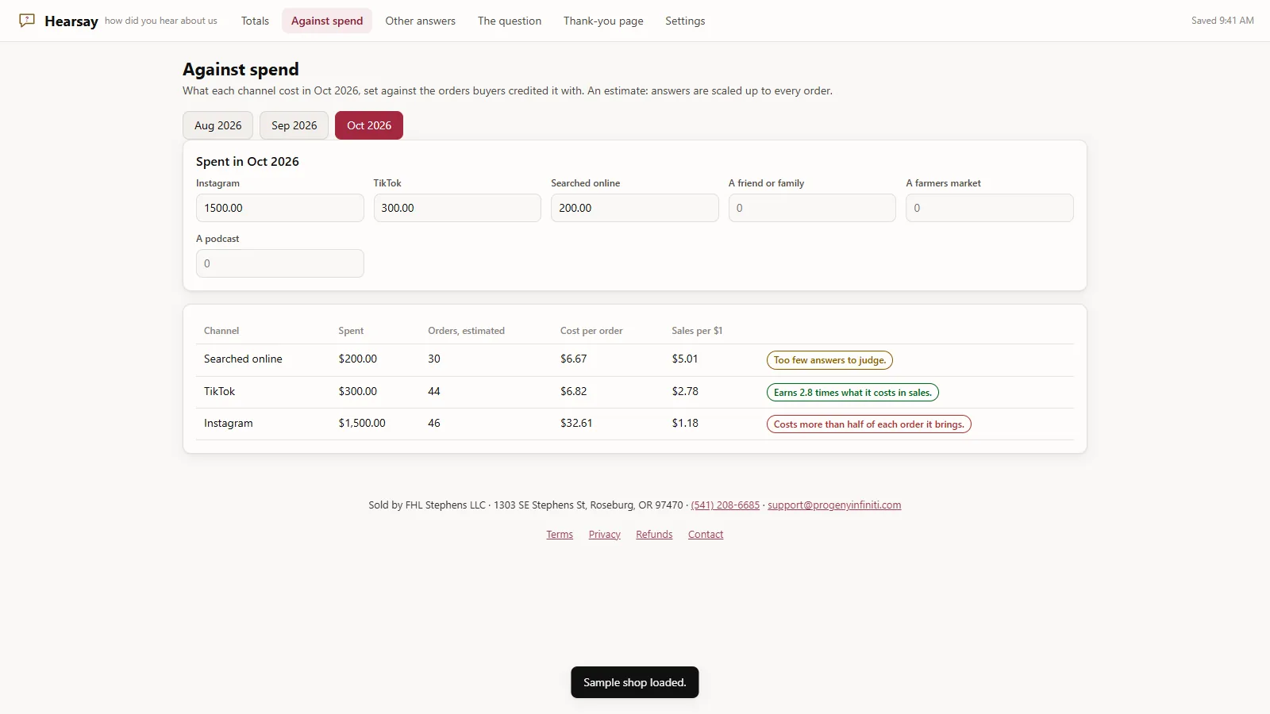Edit the TikTok spend field
This screenshot has width=1270, height=714.
coord(457,208)
